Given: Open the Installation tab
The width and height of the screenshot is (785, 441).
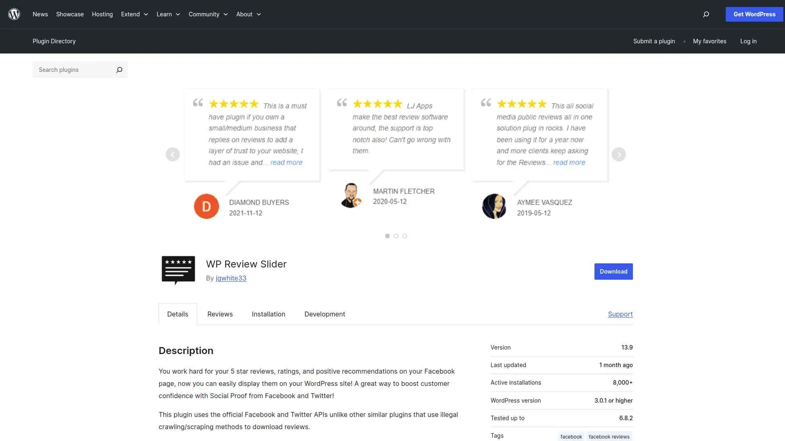Looking at the screenshot, I should pyautogui.click(x=268, y=314).
